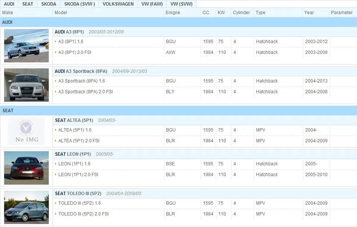Click the AUDI A3 (8P1) heading
The image size is (357, 227).
(69, 32)
